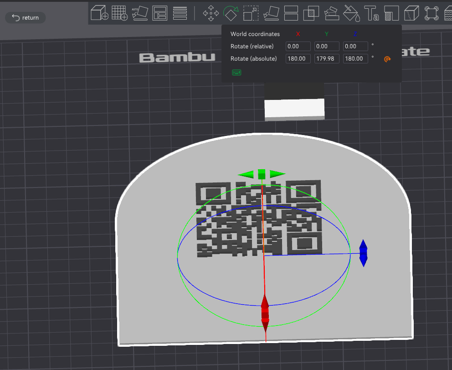Reset rotation with the orange icon
The image size is (452, 370).
tap(387, 59)
